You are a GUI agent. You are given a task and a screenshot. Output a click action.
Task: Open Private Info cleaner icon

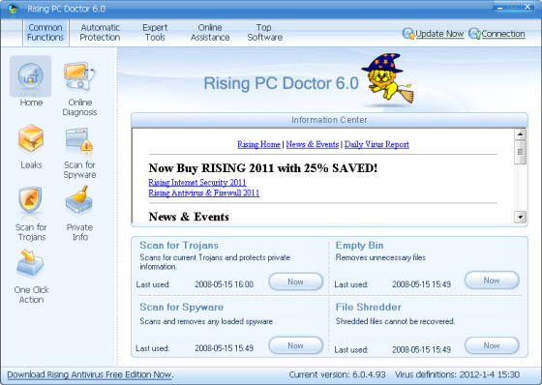point(79,200)
